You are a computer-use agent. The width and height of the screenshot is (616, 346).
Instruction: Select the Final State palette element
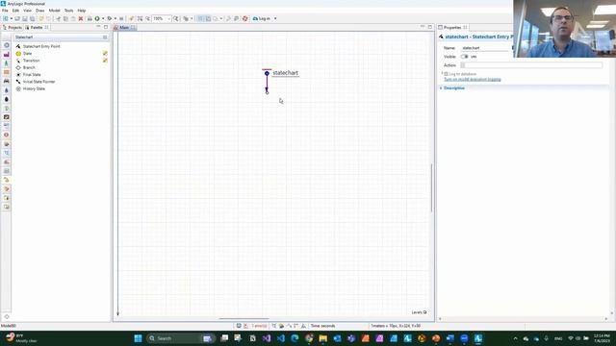click(32, 75)
